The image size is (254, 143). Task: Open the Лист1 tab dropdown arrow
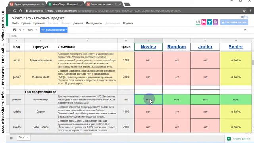(x=28, y=137)
